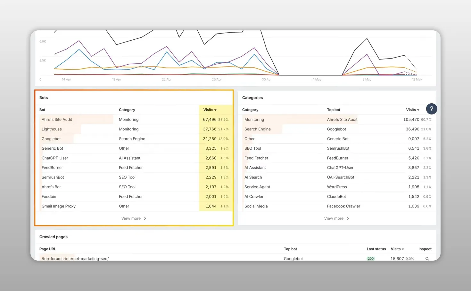Click the Category header in Categories table
This screenshot has width=471, height=291.
pyautogui.click(x=250, y=110)
